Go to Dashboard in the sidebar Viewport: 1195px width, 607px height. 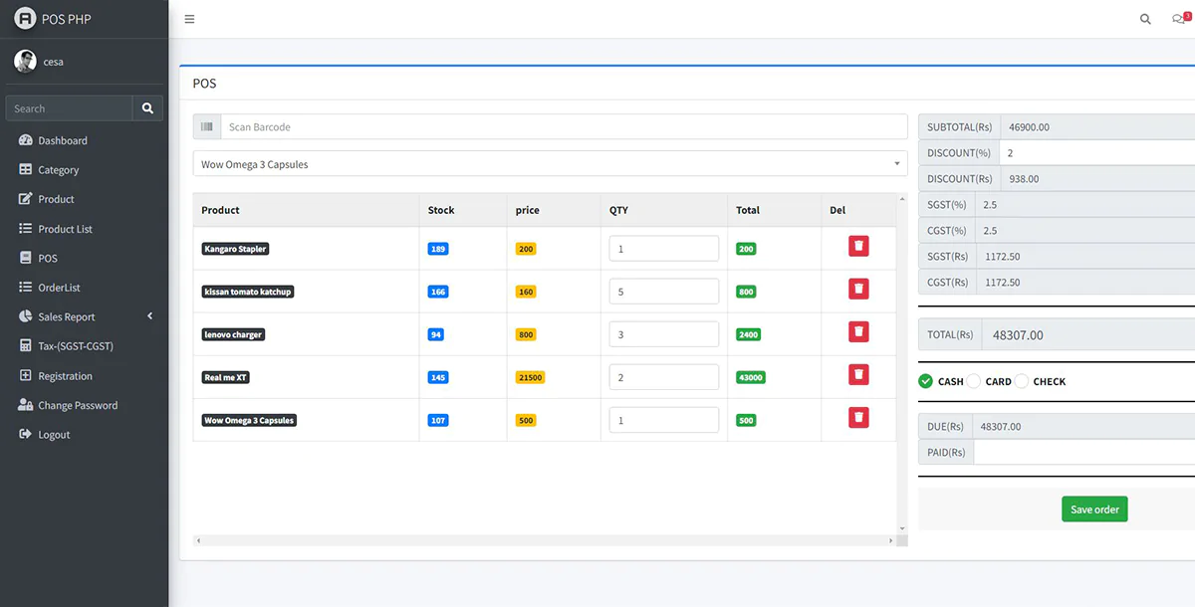pyautogui.click(x=63, y=140)
